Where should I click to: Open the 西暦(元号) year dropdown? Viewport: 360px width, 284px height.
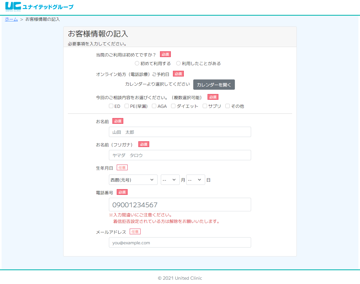(x=133, y=180)
